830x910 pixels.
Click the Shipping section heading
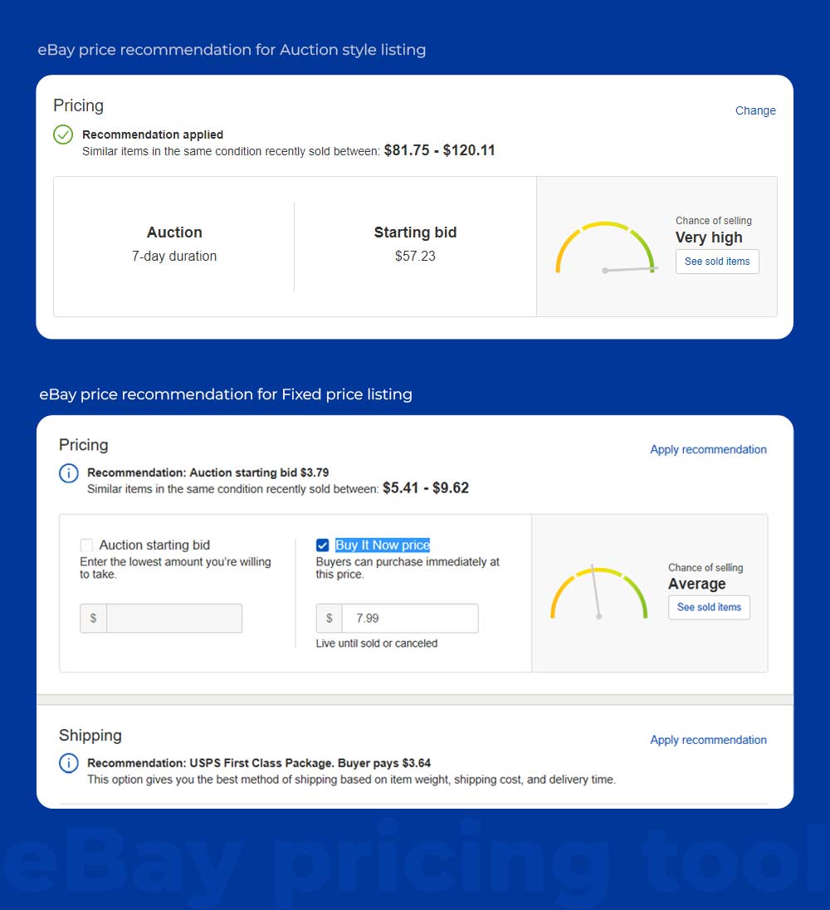(x=90, y=736)
